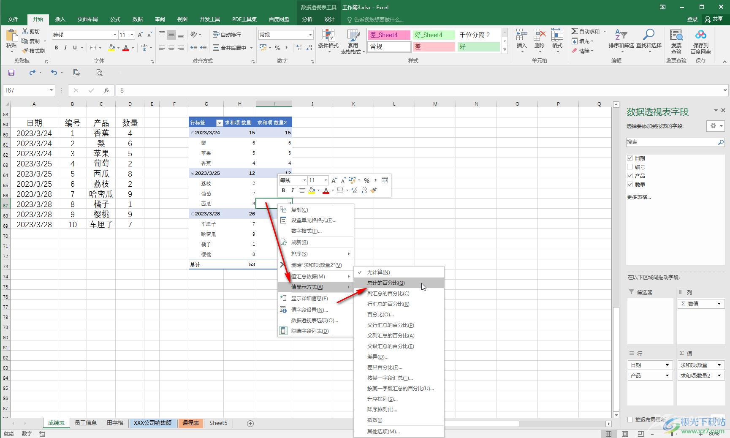Open the font name dropdown in ribbon
The image size is (730, 438).
pyautogui.click(x=115, y=35)
